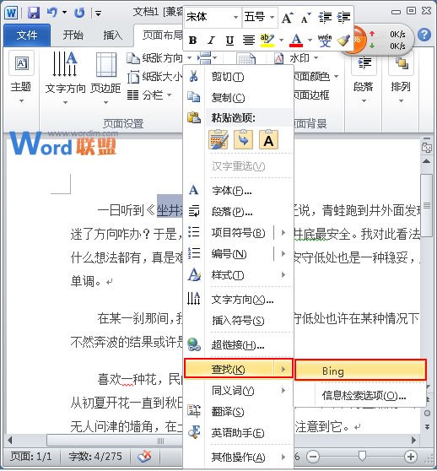The height and width of the screenshot is (471, 437).
Task: Expand the 编号 submenu arrow
Action: 283,254
